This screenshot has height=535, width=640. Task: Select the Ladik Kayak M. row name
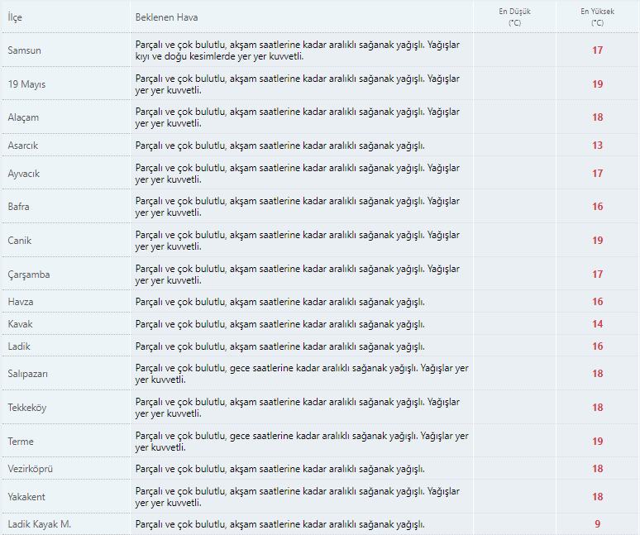coord(39,524)
